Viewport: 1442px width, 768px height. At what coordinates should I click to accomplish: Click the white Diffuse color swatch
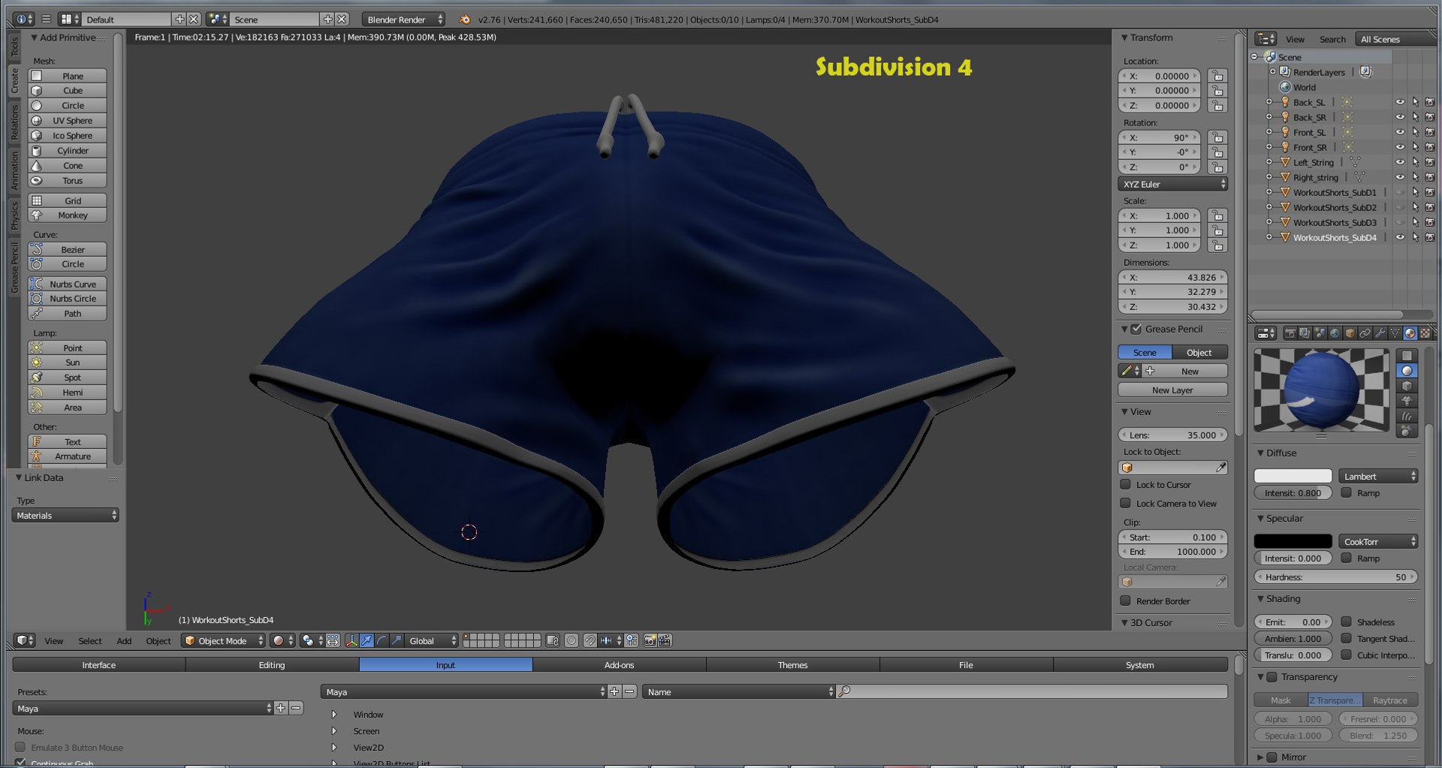pos(1293,476)
